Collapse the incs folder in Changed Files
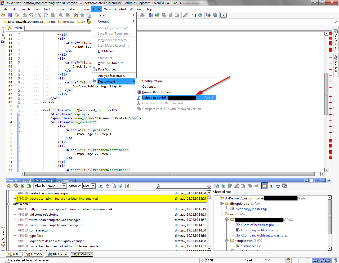The width and height of the screenshot is (339, 263). click(x=221, y=214)
